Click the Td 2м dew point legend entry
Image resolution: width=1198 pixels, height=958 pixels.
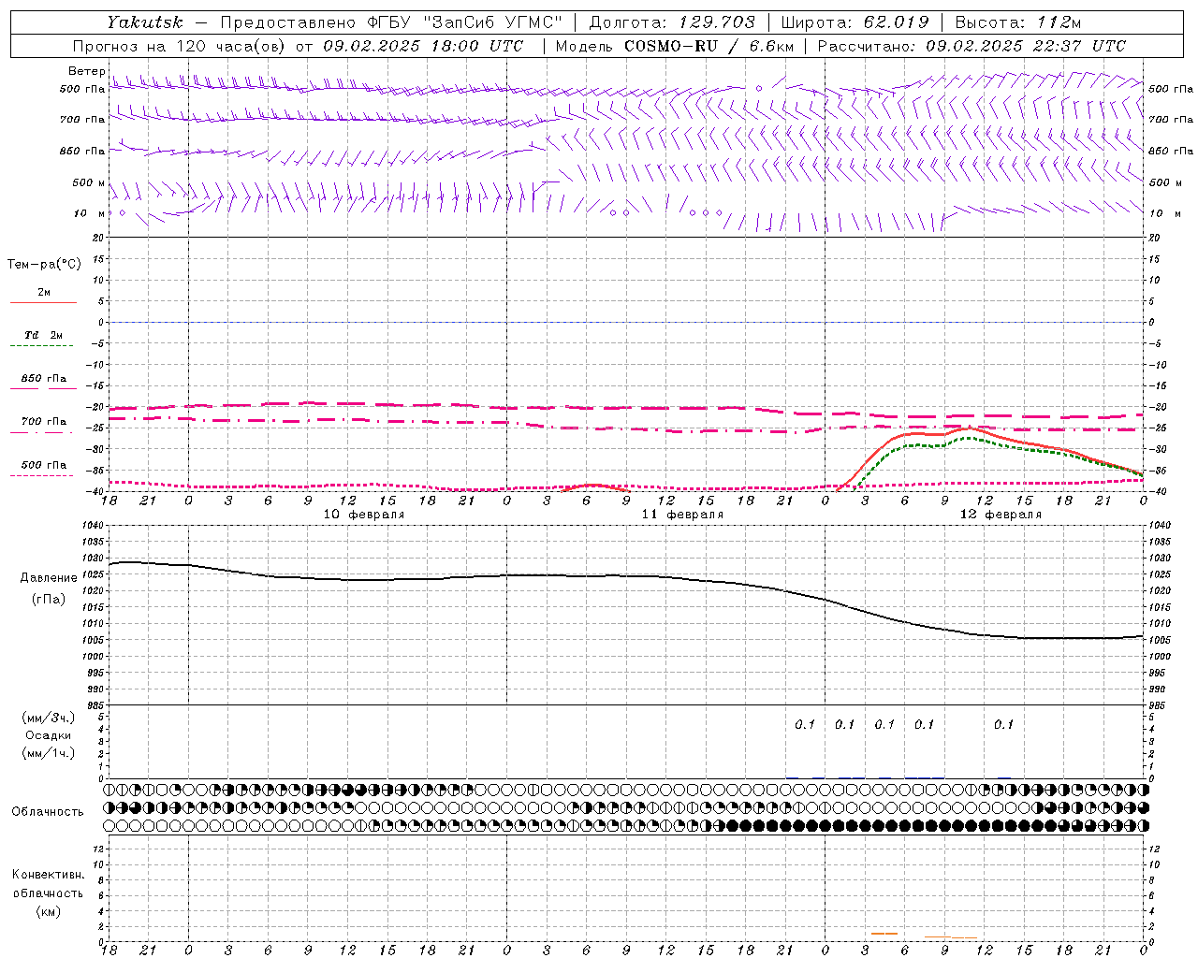point(44,335)
